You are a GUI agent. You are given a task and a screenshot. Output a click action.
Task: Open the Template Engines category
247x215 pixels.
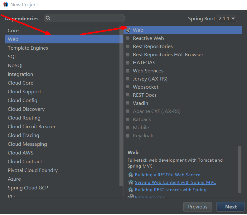pos(62,48)
